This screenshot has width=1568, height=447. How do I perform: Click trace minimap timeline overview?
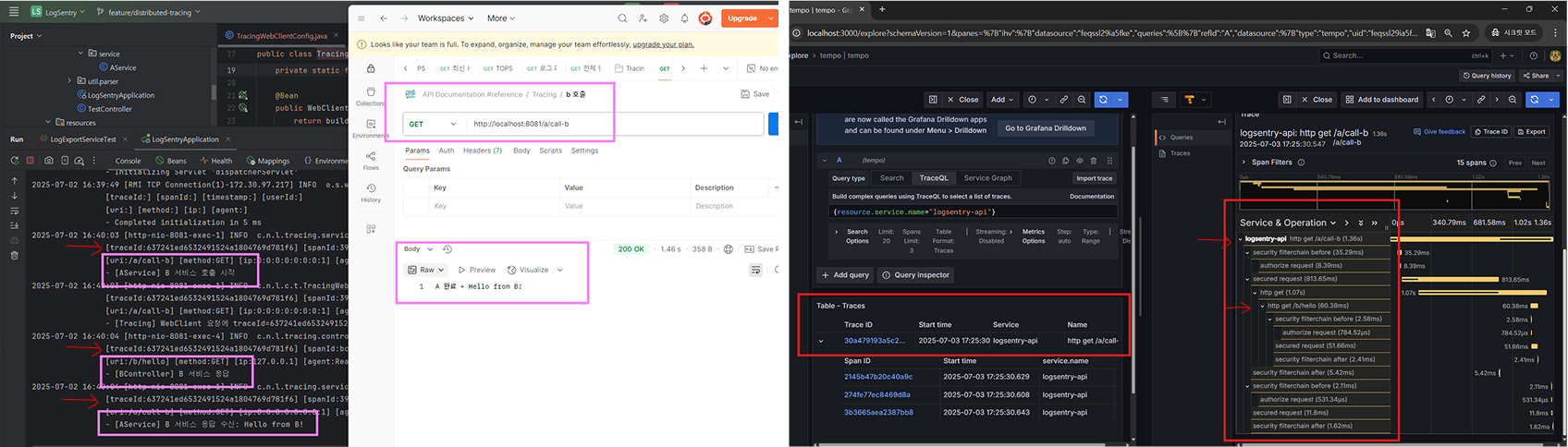1395,196
